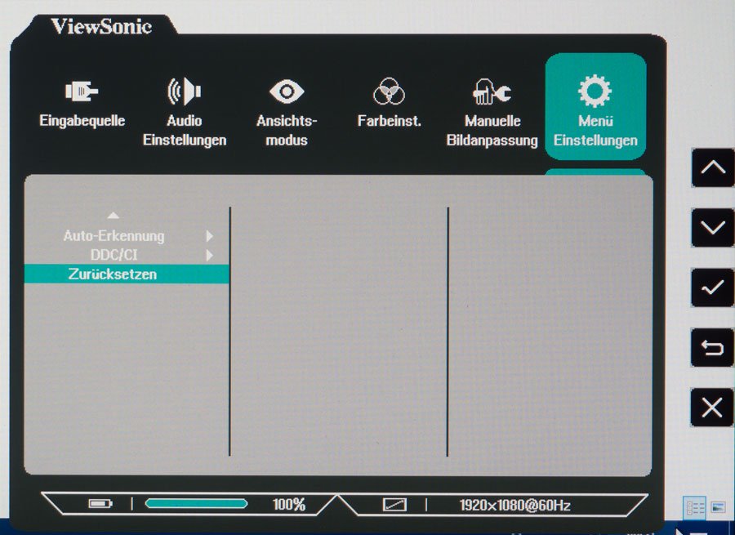The height and width of the screenshot is (535, 735).
Task: Click the ViewSonic logo label
Action: tap(101, 26)
